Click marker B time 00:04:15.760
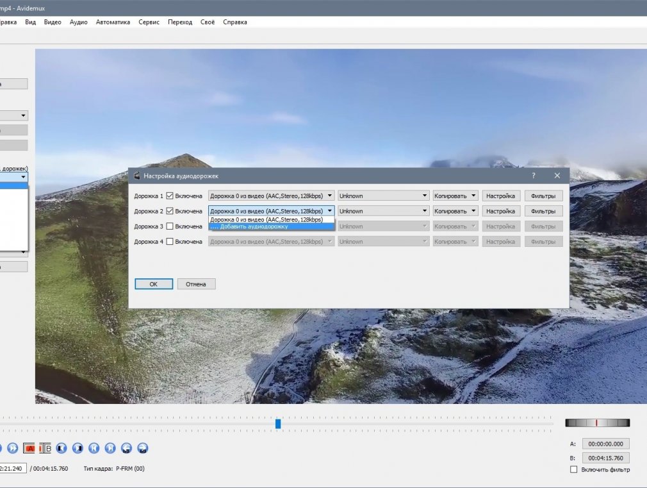 tap(606, 458)
